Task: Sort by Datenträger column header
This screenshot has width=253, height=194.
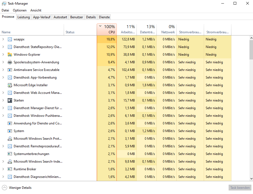Action: [x=147, y=29]
